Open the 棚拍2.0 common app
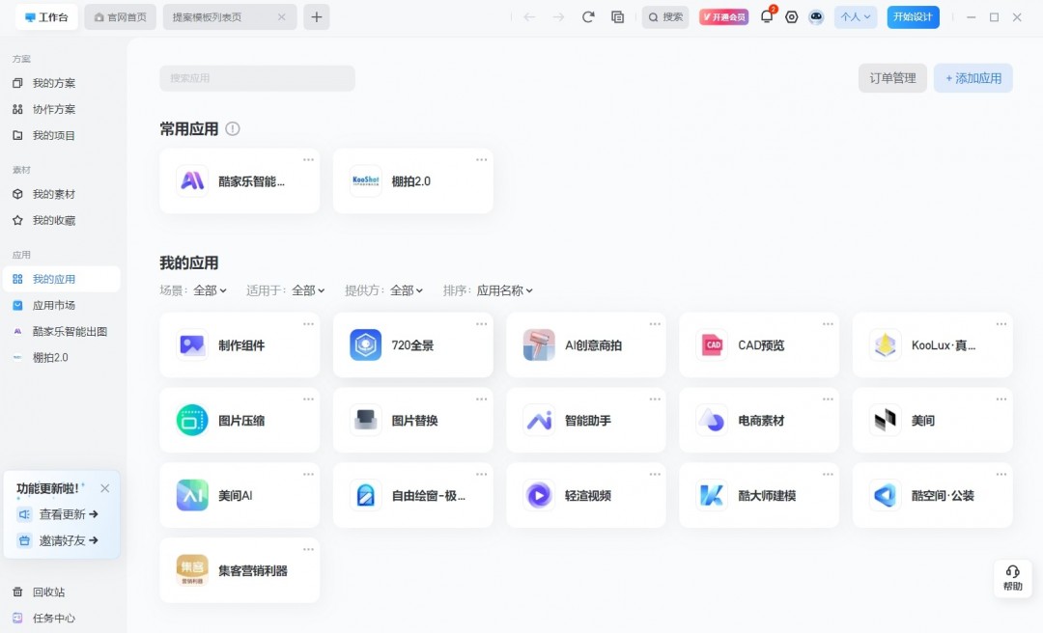Screen dimensions: 1043x633 [x=412, y=180]
